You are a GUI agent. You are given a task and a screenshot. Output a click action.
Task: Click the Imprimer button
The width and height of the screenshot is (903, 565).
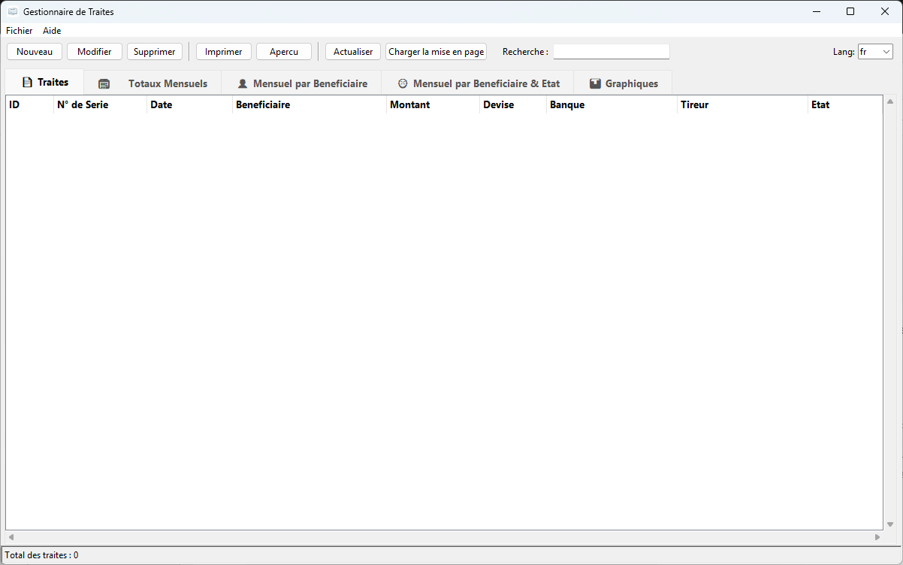[224, 52]
